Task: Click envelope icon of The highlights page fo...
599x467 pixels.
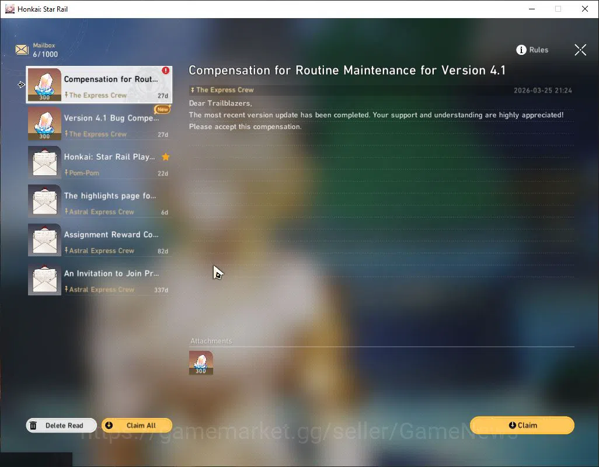Action: click(x=44, y=201)
